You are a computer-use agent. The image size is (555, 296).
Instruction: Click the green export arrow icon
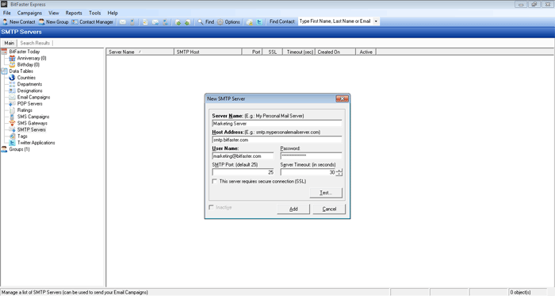coord(188,22)
